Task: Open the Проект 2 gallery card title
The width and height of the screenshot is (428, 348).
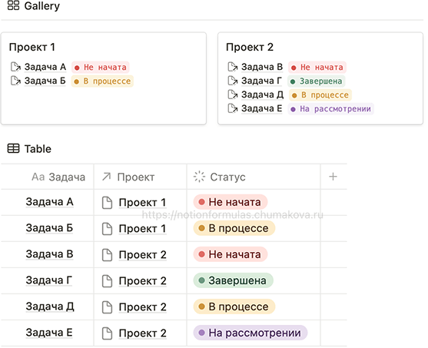Action: [x=250, y=47]
